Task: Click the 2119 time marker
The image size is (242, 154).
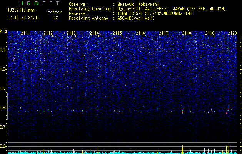Action: 210,33
